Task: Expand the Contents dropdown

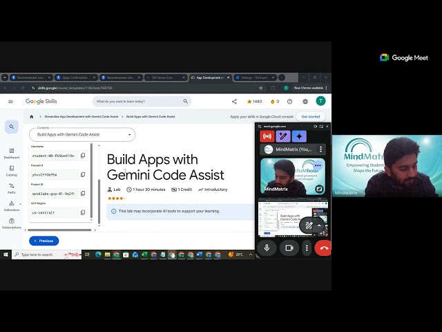Action: [x=72, y=134]
